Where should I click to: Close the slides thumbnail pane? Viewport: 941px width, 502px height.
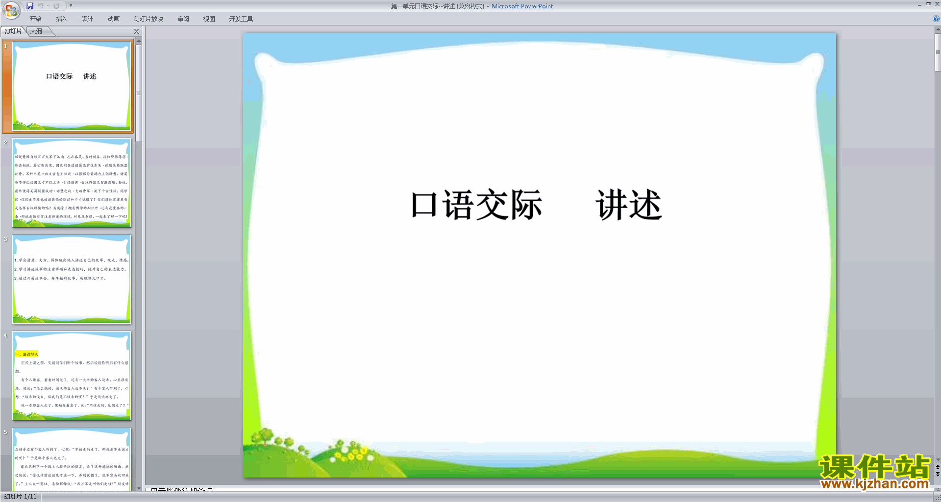pyautogui.click(x=137, y=31)
